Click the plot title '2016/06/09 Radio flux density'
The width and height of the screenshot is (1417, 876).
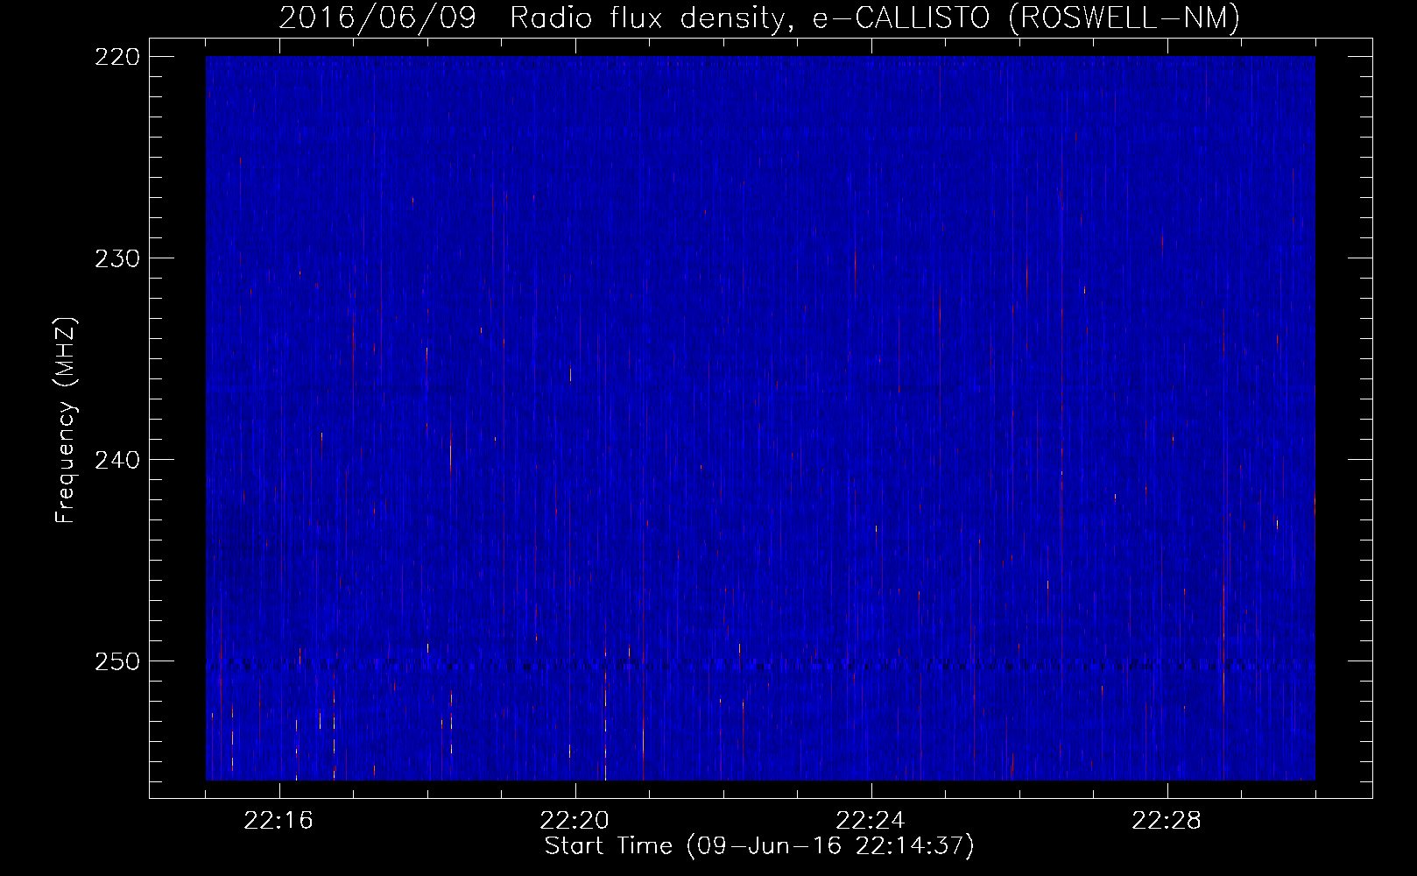tap(760, 17)
